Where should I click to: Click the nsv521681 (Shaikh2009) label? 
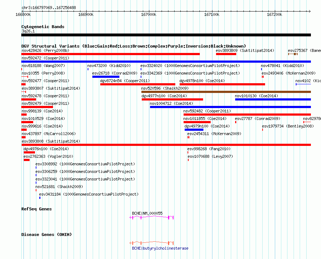[x=59, y=187]
